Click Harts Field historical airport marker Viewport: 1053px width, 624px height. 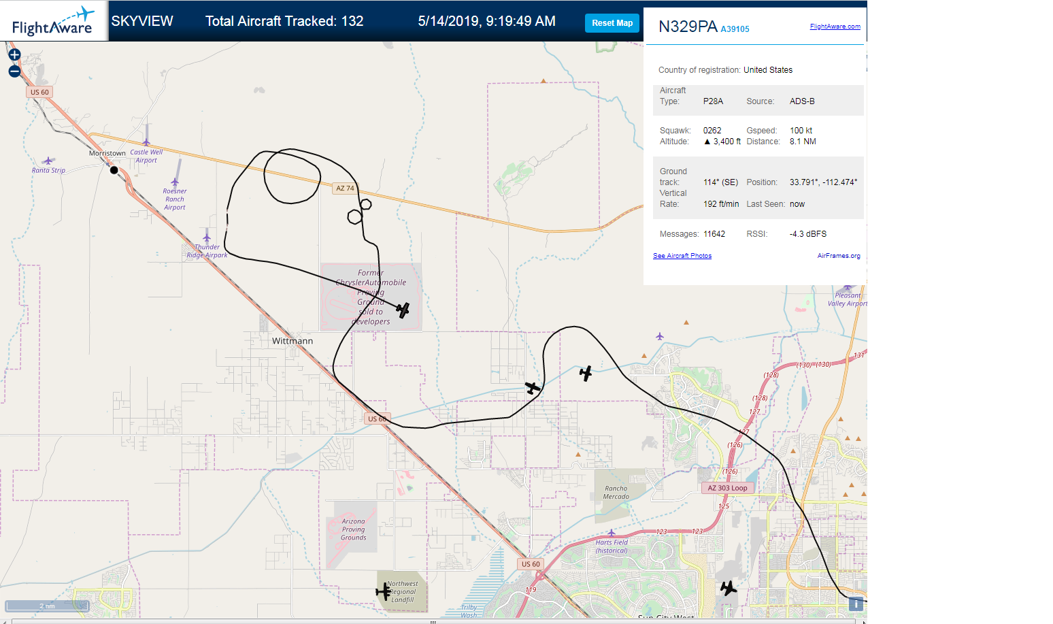[x=611, y=533]
